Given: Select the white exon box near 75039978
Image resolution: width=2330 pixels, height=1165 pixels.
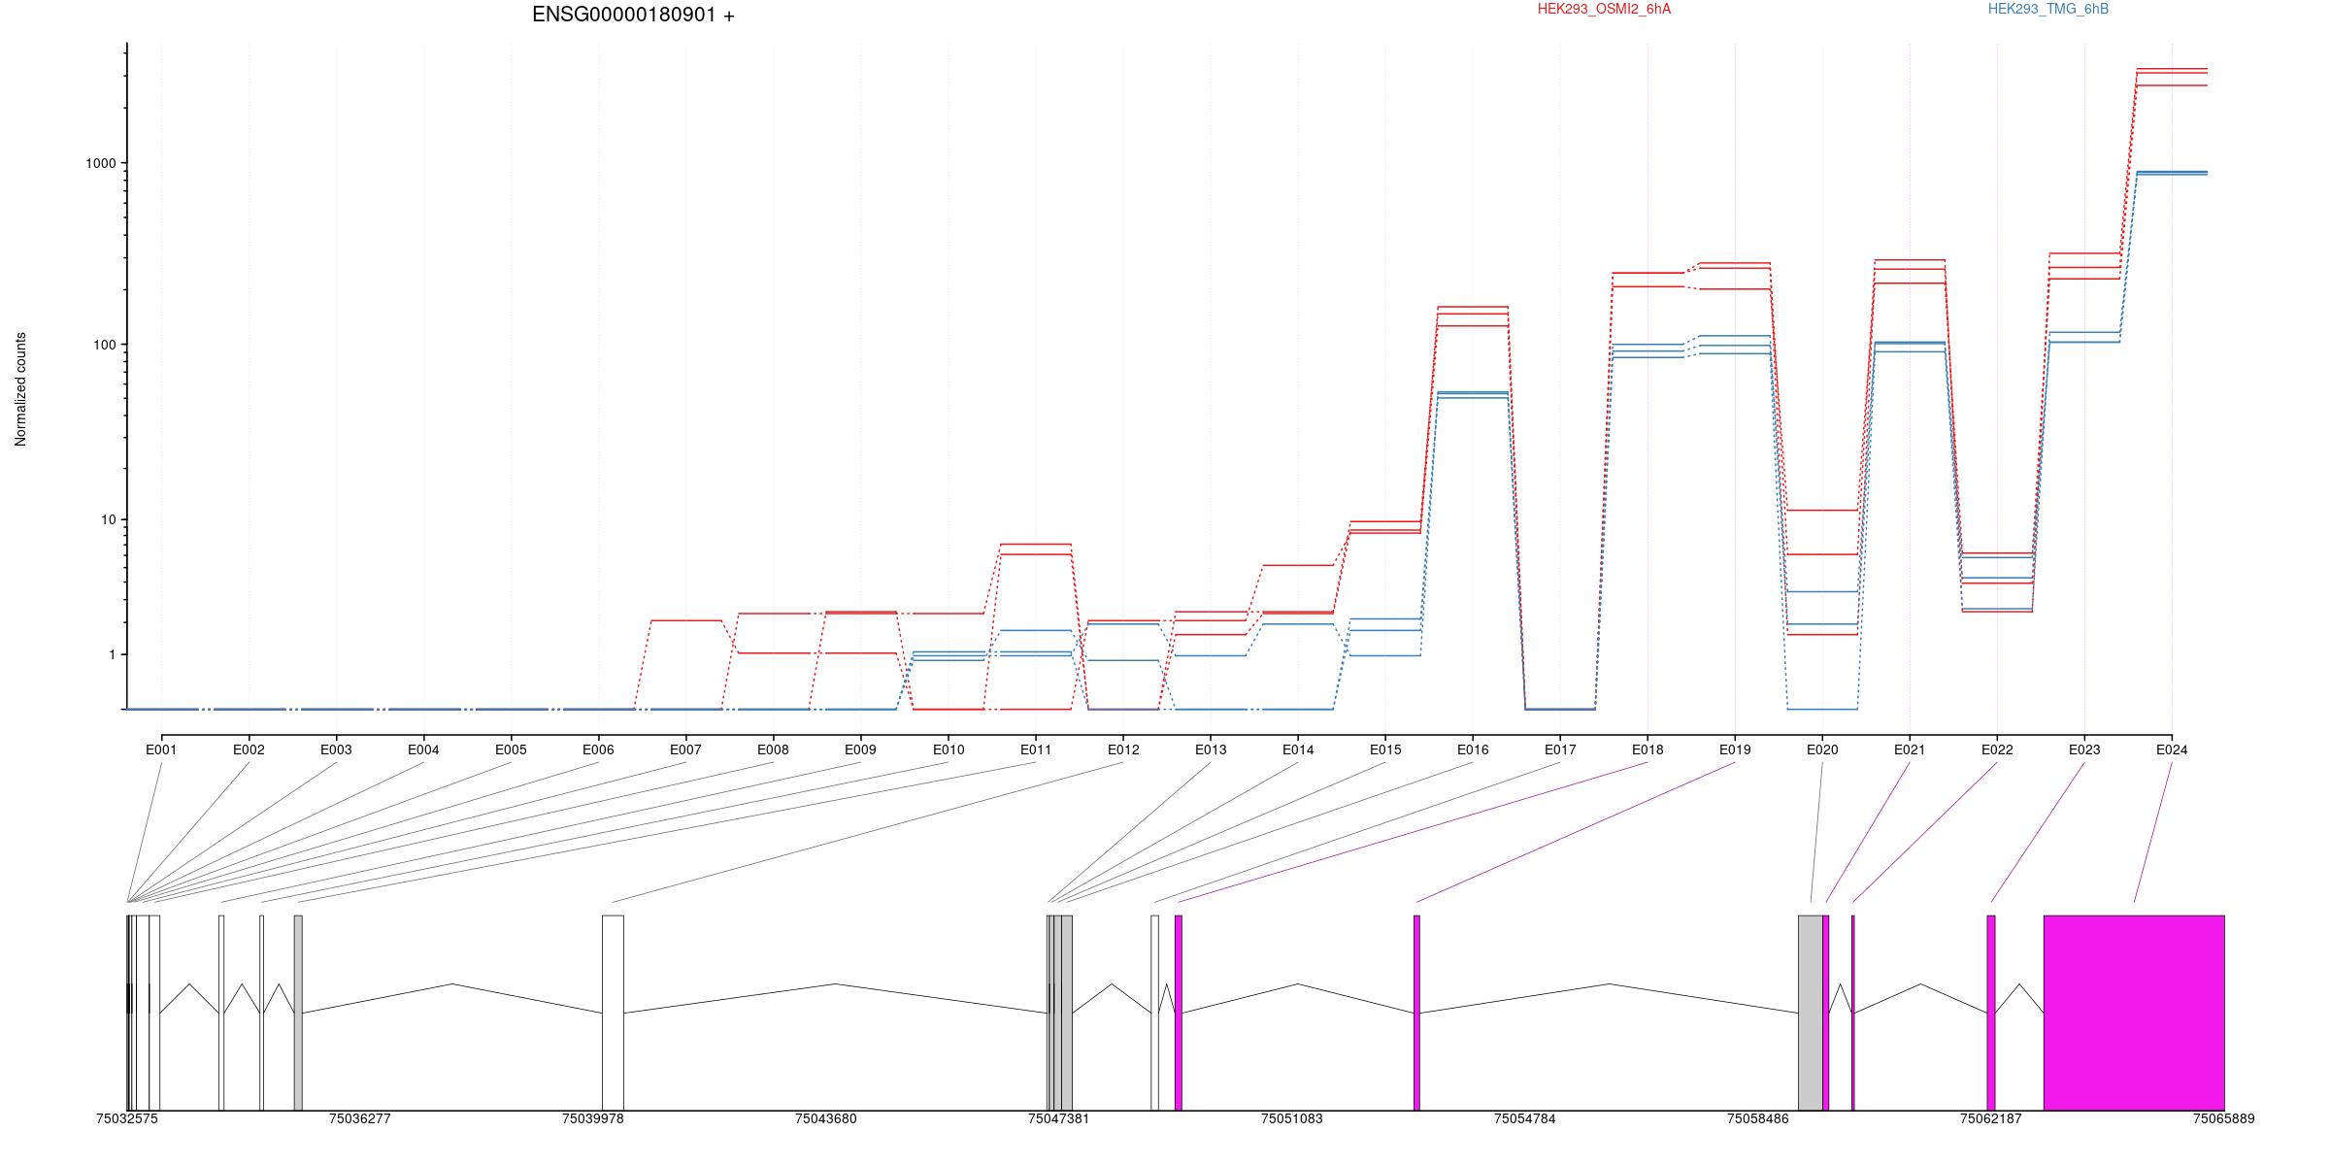Looking at the screenshot, I should click(x=613, y=1013).
